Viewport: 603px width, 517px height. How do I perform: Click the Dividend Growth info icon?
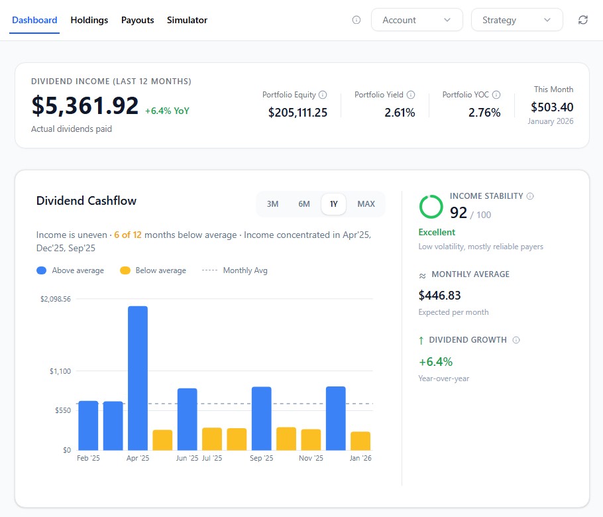click(516, 340)
